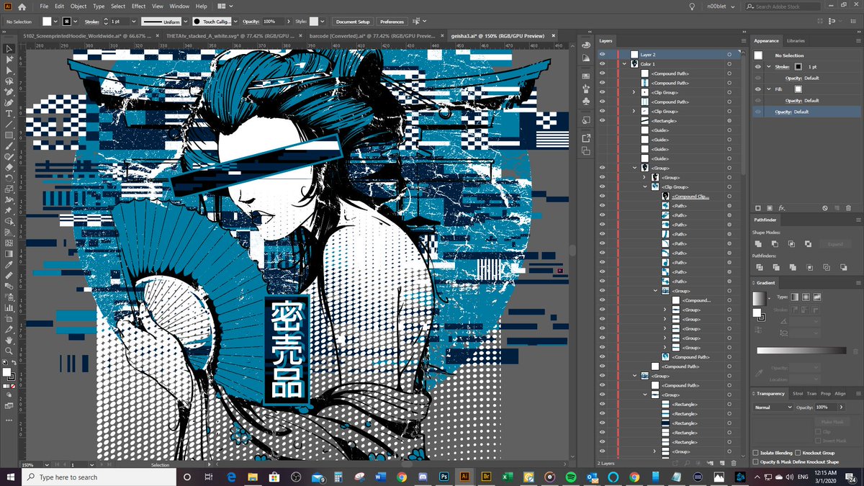Viewport: 864px width, 486px height.
Task: Open Uniform variable width profile dropdown
Action: tap(186, 22)
